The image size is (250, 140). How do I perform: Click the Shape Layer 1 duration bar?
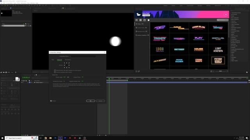[177, 82]
